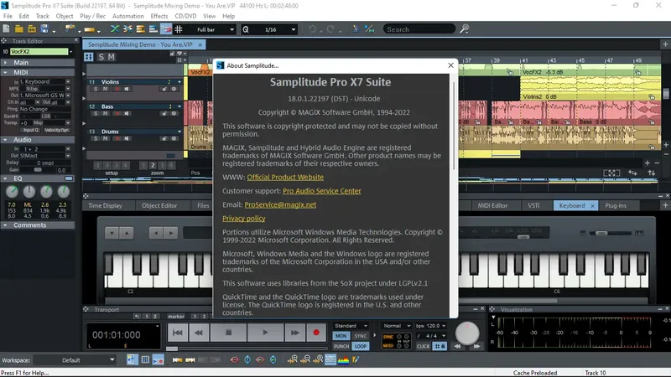Click the About dialog vertical scrollbar
Image resolution: width=671 pixels, height=377 pixels.
pos(454,127)
